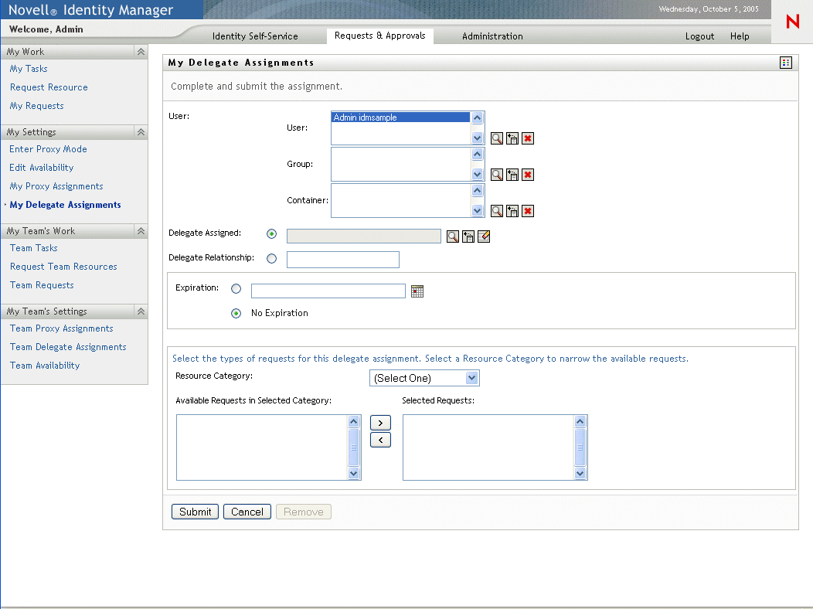This screenshot has height=609, width=813.
Task: Click the layout icon in My Delegate Assignments header
Action: pyautogui.click(x=786, y=63)
